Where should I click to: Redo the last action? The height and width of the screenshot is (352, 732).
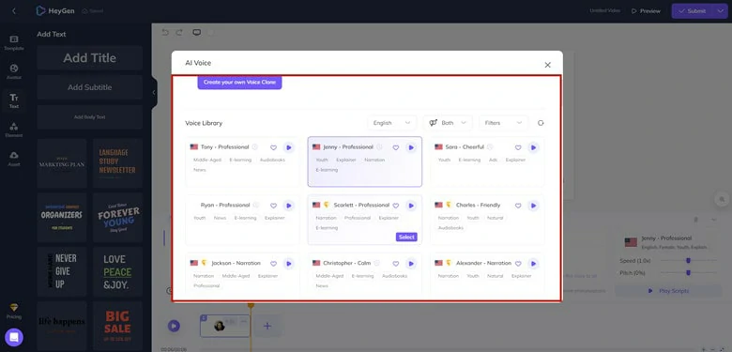pos(179,32)
